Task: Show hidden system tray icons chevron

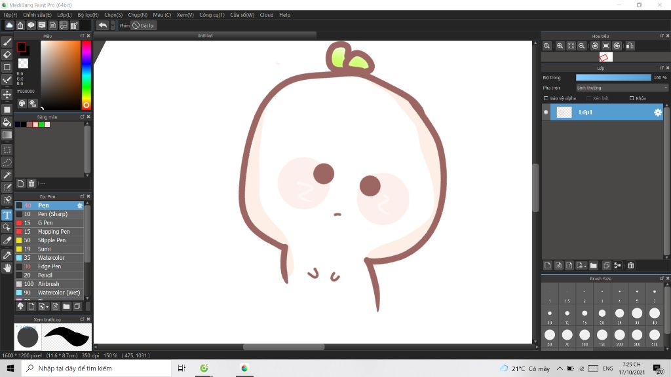Action: (x=560, y=368)
